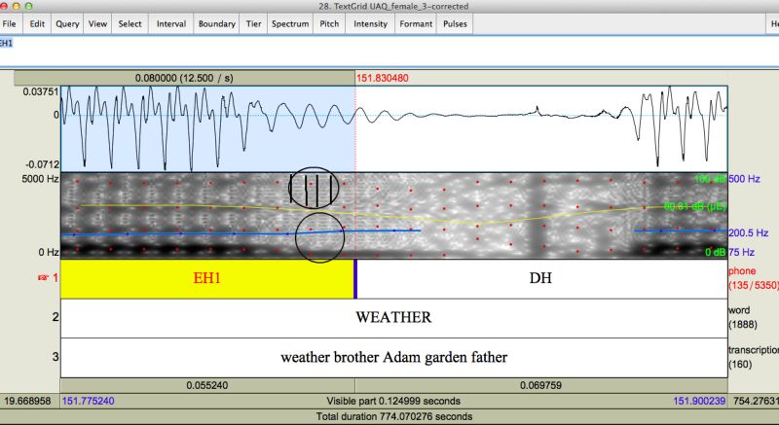Play the Visible part 0.124999 seconds bar
The image size is (779, 425).
coord(394,401)
